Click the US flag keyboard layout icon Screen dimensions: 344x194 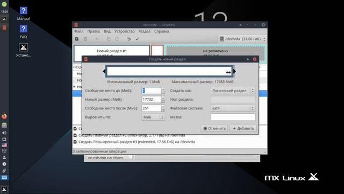[x=4, y=145]
